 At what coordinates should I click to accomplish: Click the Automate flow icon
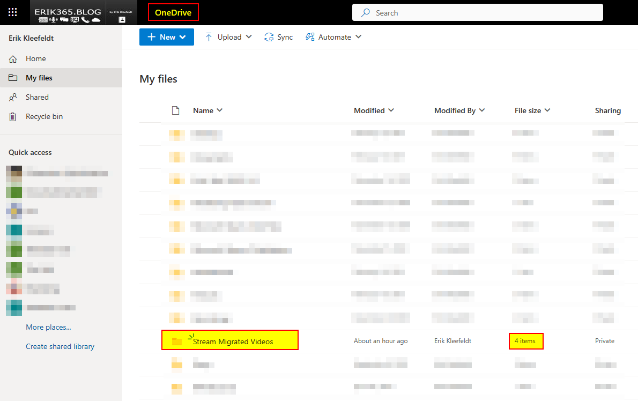point(310,37)
